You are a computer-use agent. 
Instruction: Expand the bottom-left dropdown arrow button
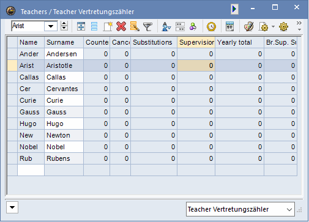tap(12, 207)
